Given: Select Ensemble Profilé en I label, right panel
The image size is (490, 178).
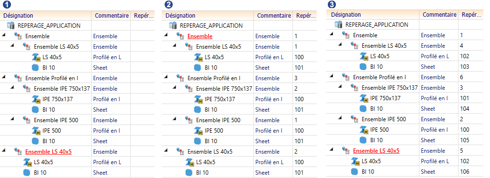Looking at the screenshot, I should click(380, 77).
